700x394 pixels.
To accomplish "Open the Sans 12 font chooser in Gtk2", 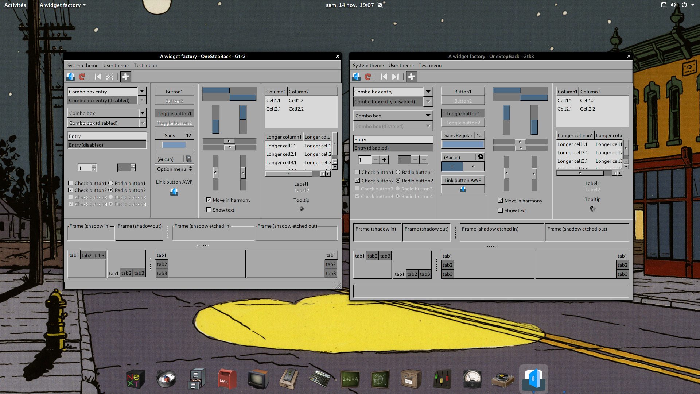I will click(174, 135).
